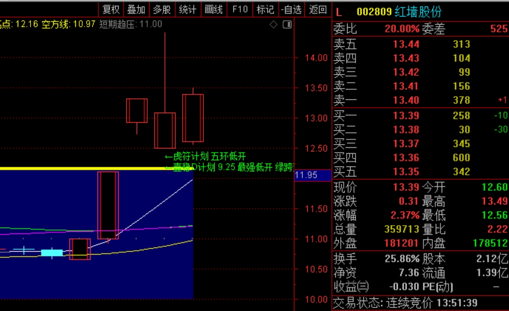Click 今开 value 12.60
Image resolution: width=509 pixels, height=311 pixels.
(494, 187)
